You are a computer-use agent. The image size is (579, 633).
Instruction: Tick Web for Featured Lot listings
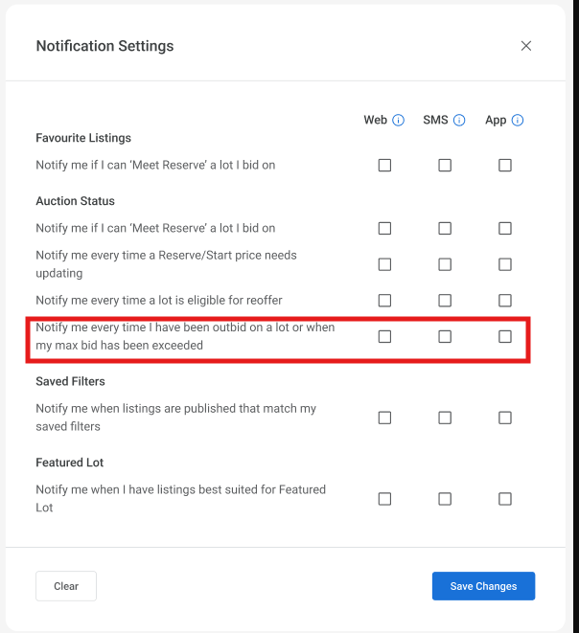pos(384,499)
